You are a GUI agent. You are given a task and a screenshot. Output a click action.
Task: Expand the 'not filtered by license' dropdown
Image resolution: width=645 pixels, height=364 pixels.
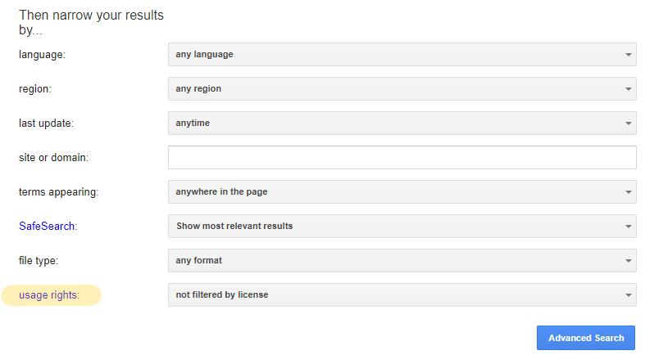[402, 295]
